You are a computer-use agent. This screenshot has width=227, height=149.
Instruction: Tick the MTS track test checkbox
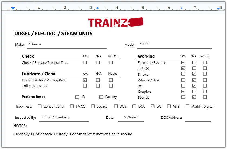point(169,106)
